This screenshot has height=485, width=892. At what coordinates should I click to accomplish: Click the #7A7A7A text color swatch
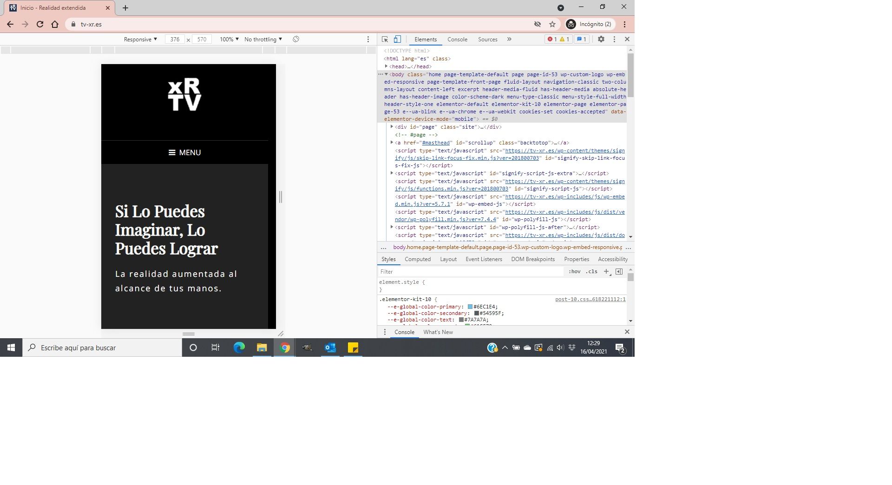coord(461,320)
